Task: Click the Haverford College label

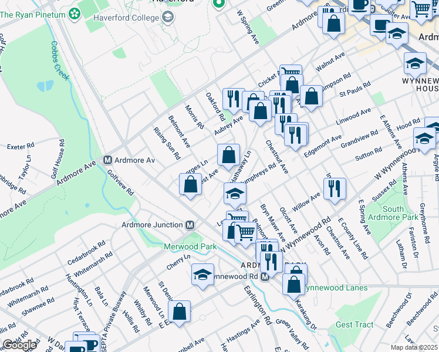Action: point(126,18)
